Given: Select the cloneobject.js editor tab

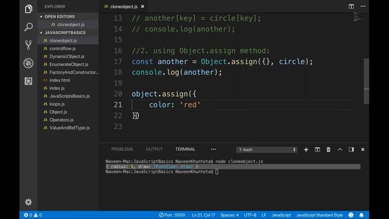Looking at the screenshot, I should point(123,7).
